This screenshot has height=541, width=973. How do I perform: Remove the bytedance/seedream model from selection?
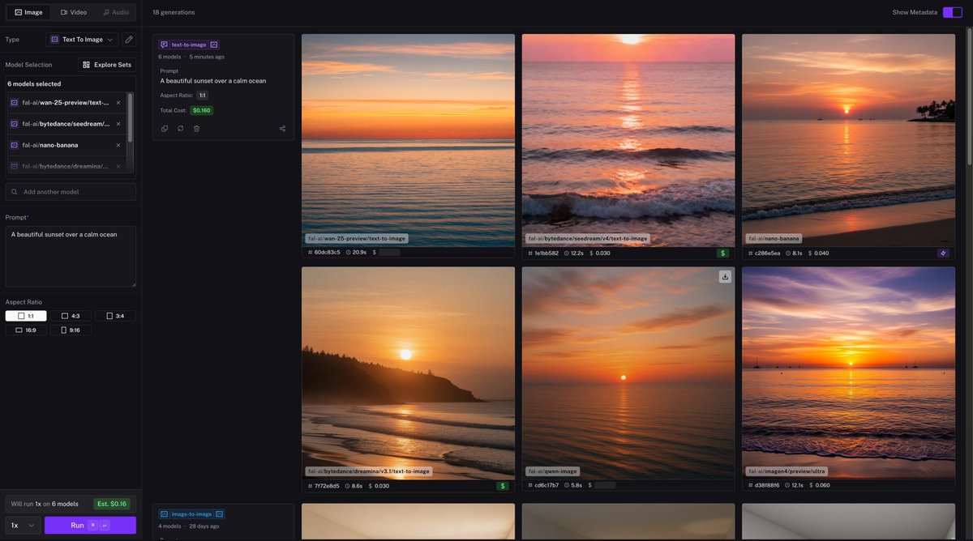point(118,124)
